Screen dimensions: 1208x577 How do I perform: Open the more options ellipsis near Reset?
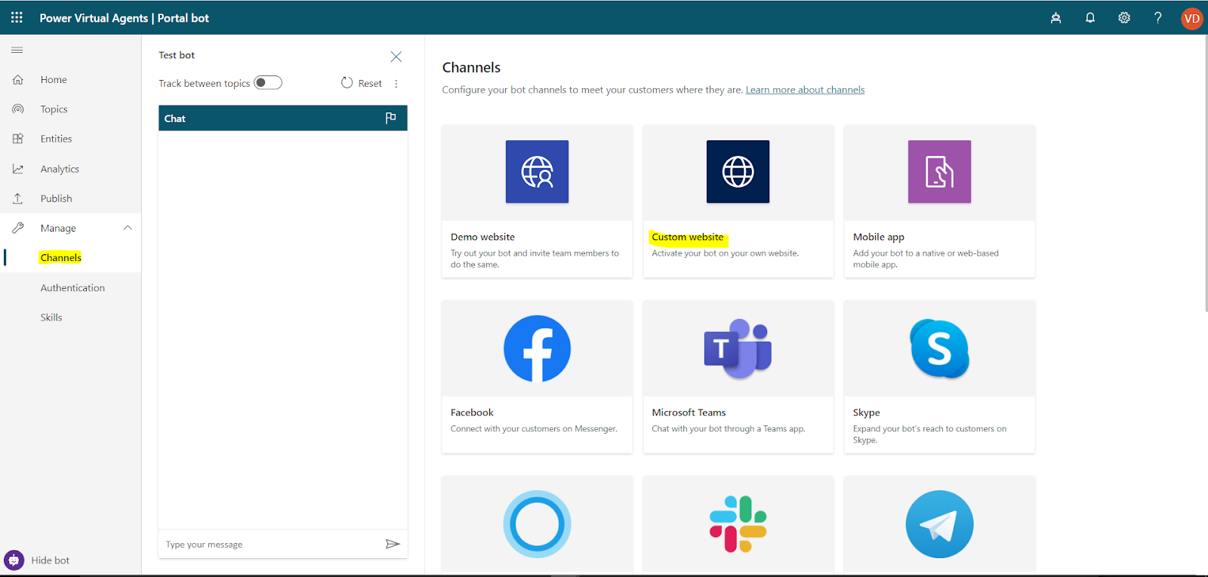point(396,84)
